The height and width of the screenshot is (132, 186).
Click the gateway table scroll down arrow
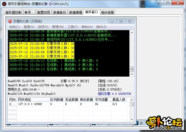pos(132,120)
